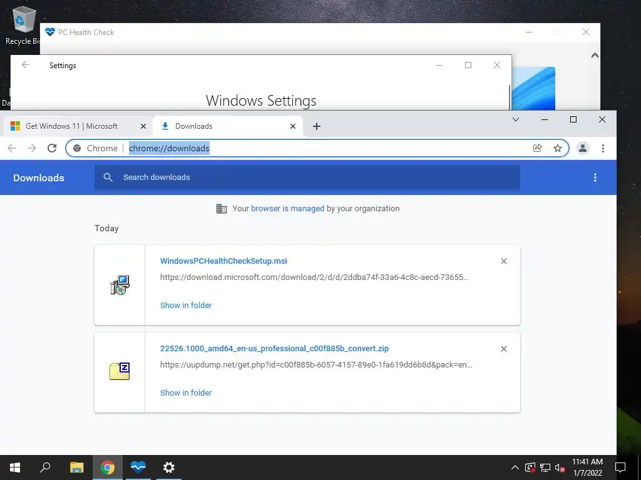Viewport: 641px width, 480px height.
Task: Click the Search downloads field
Action: coord(307,177)
